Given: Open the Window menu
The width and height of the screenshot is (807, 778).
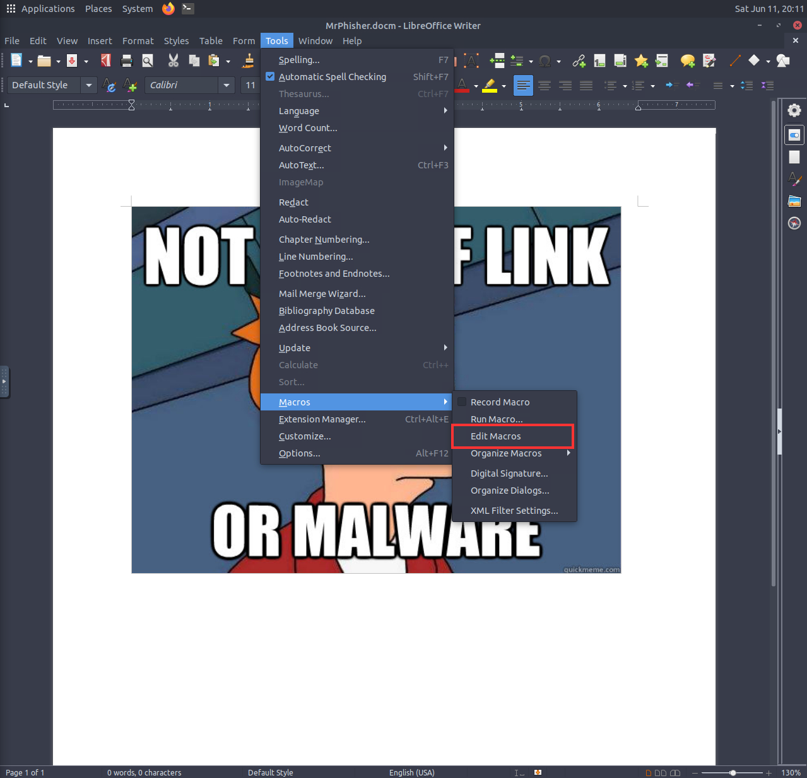Looking at the screenshot, I should [315, 40].
